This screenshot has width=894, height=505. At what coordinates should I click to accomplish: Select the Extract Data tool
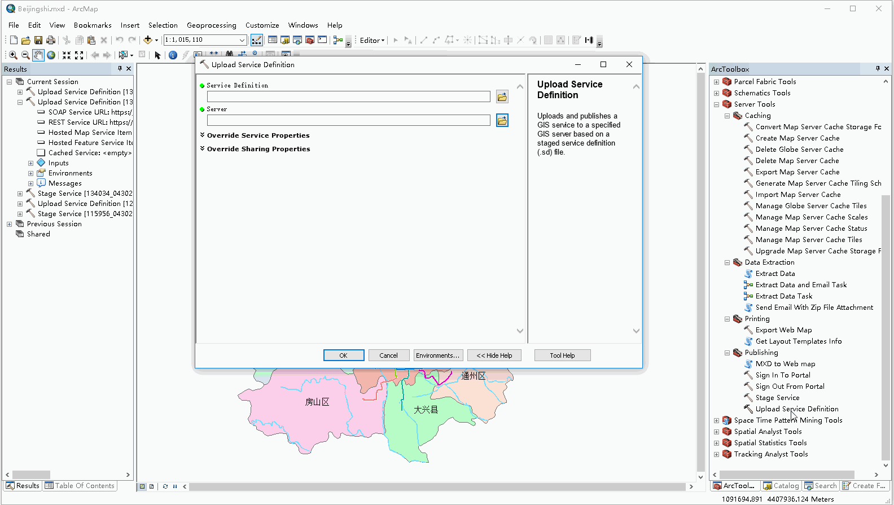coord(775,274)
